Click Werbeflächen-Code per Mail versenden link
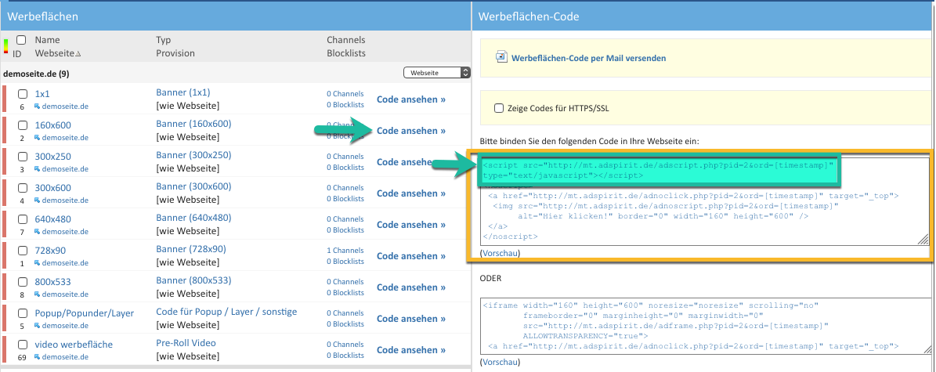Image resolution: width=936 pixels, height=372 pixels. point(588,59)
